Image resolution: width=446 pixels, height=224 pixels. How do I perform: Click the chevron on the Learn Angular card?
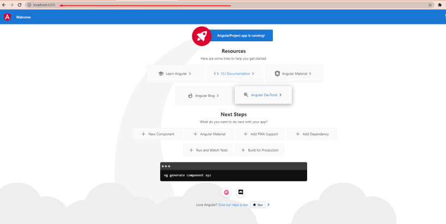click(190, 73)
